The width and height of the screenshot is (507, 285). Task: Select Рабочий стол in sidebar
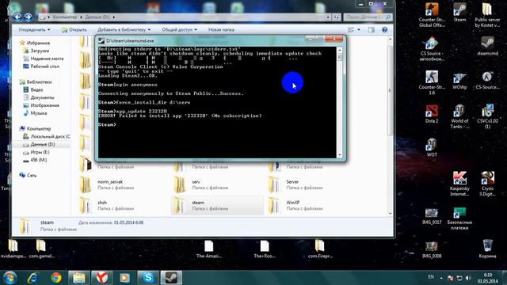(x=41, y=66)
